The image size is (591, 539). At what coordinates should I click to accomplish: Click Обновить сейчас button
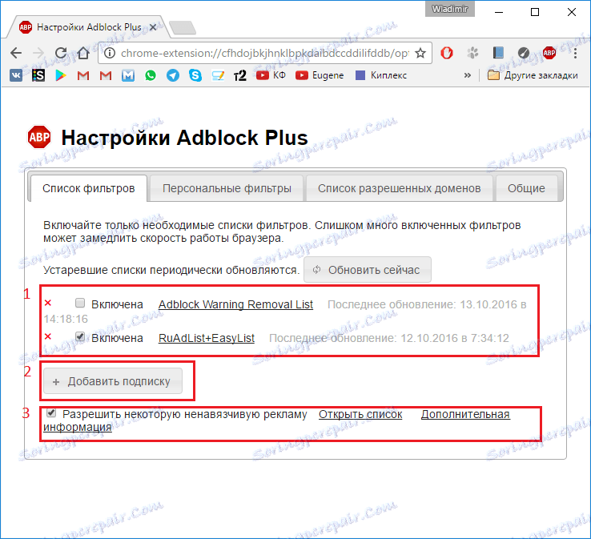coord(368,270)
